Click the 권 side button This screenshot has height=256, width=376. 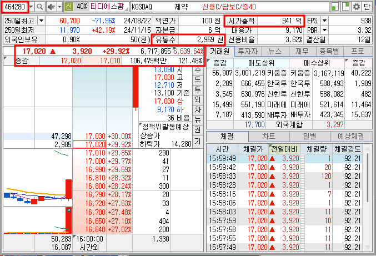(198, 130)
